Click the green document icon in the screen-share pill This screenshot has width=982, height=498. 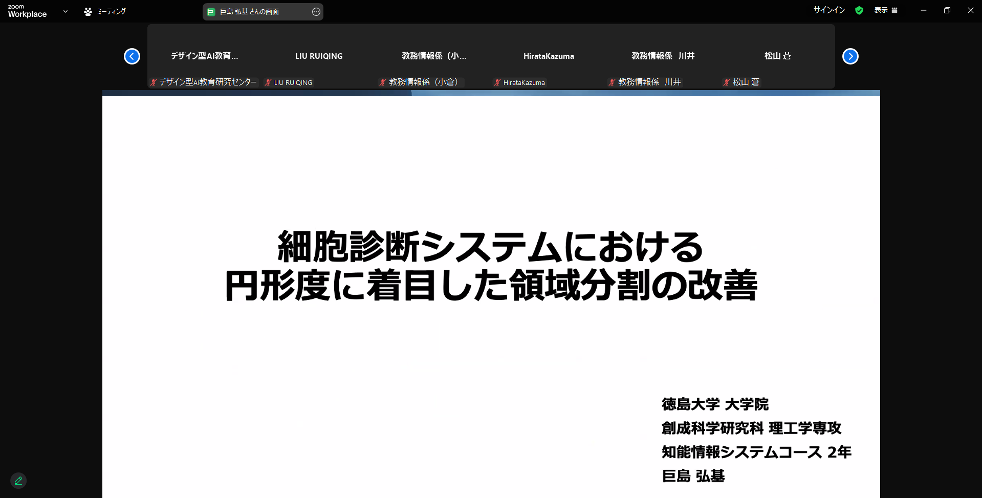click(x=210, y=11)
